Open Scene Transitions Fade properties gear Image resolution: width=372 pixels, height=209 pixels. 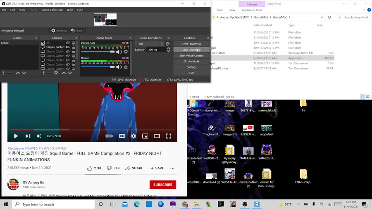(168, 44)
